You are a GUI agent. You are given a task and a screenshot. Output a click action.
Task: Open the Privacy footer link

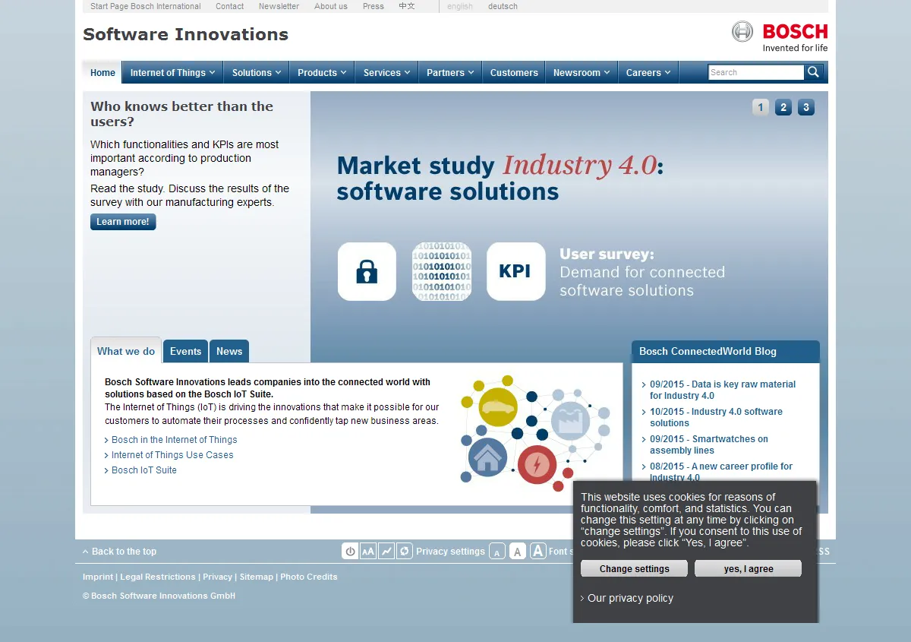pyautogui.click(x=218, y=577)
